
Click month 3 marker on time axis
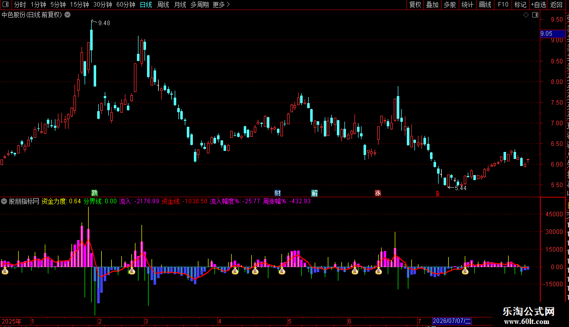pos(146,321)
